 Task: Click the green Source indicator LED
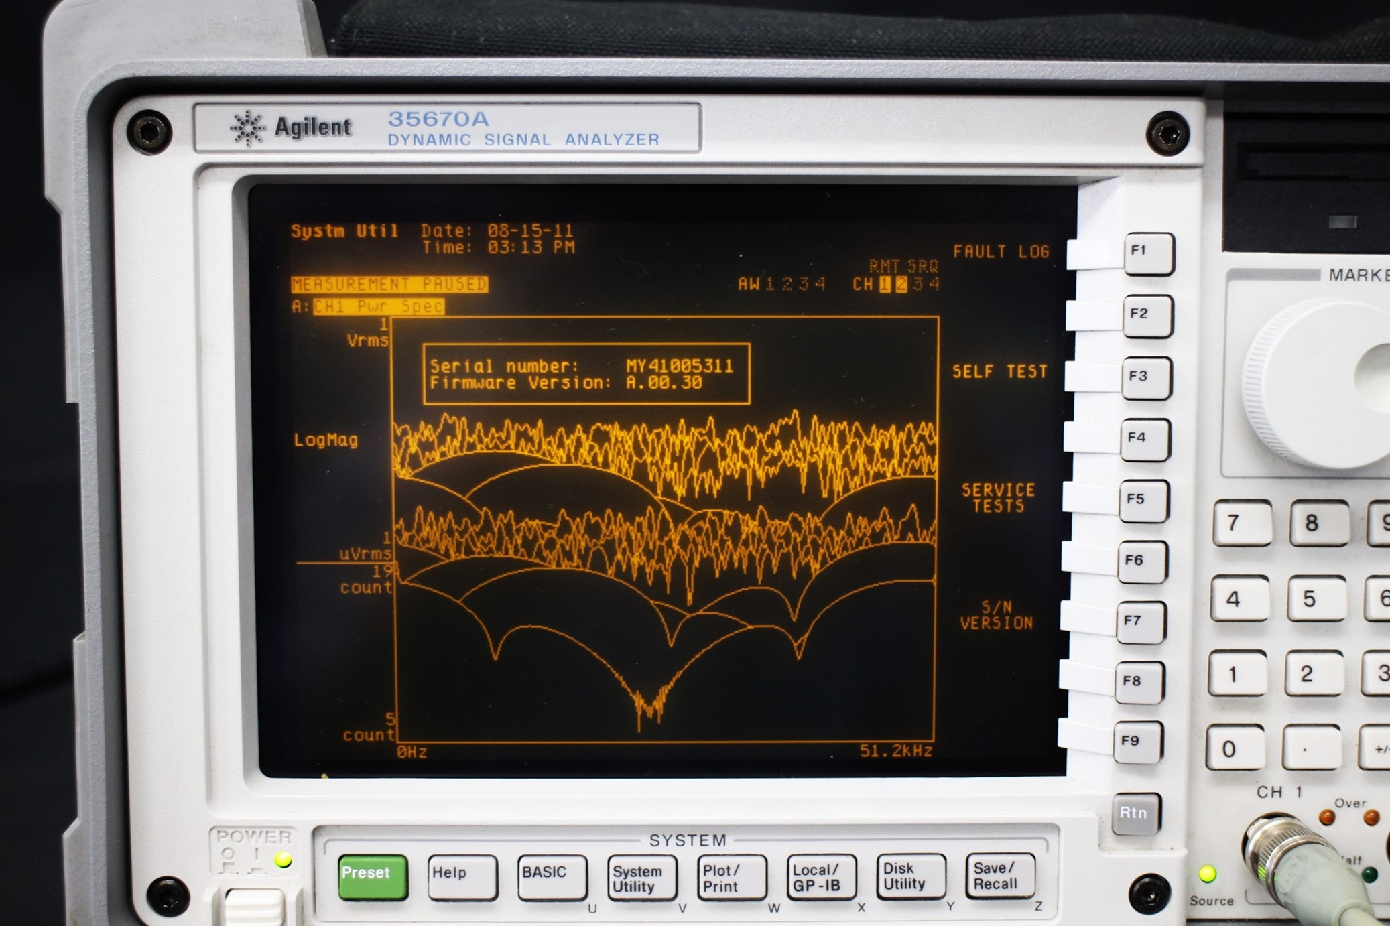pyautogui.click(x=1208, y=874)
